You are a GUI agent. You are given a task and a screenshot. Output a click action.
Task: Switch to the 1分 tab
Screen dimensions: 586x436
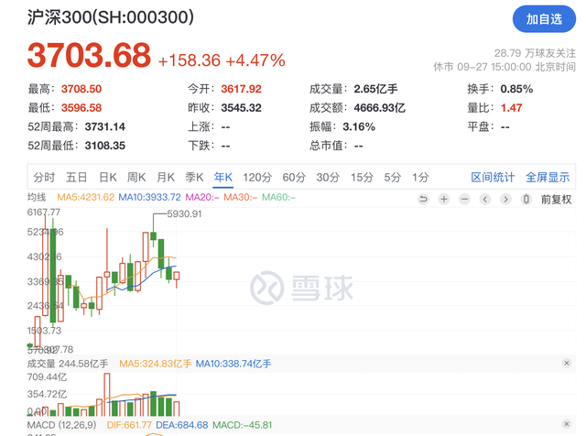click(420, 178)
